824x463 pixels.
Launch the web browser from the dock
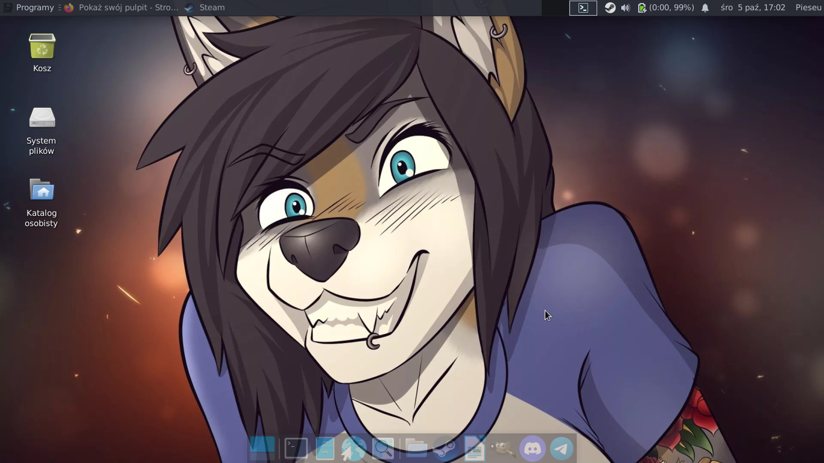(353, 449)
